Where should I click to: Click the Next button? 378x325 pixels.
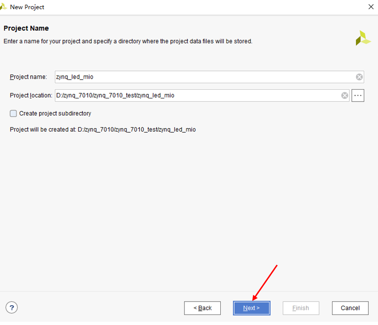point(252,308)
